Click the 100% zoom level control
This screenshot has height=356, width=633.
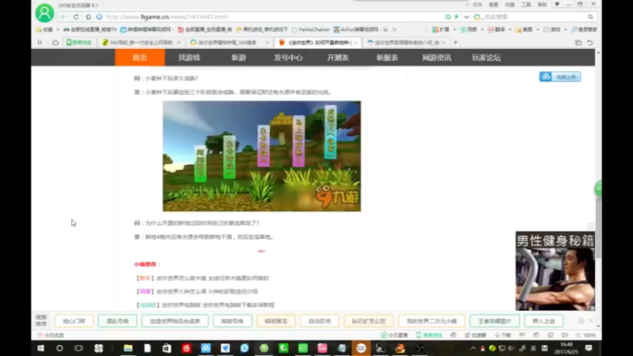(x=586, y=335)
